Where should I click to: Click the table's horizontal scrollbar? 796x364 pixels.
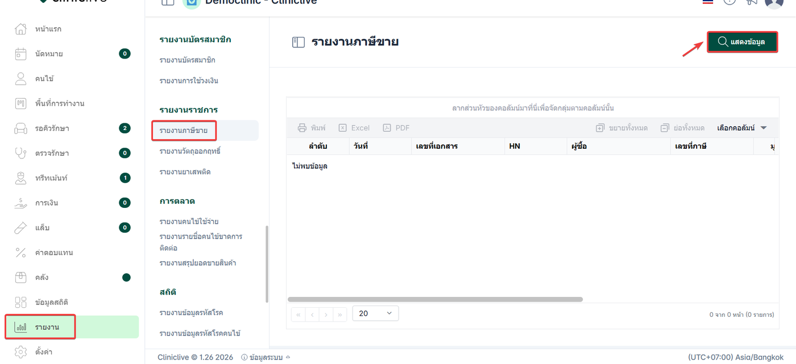pos(436,299)
